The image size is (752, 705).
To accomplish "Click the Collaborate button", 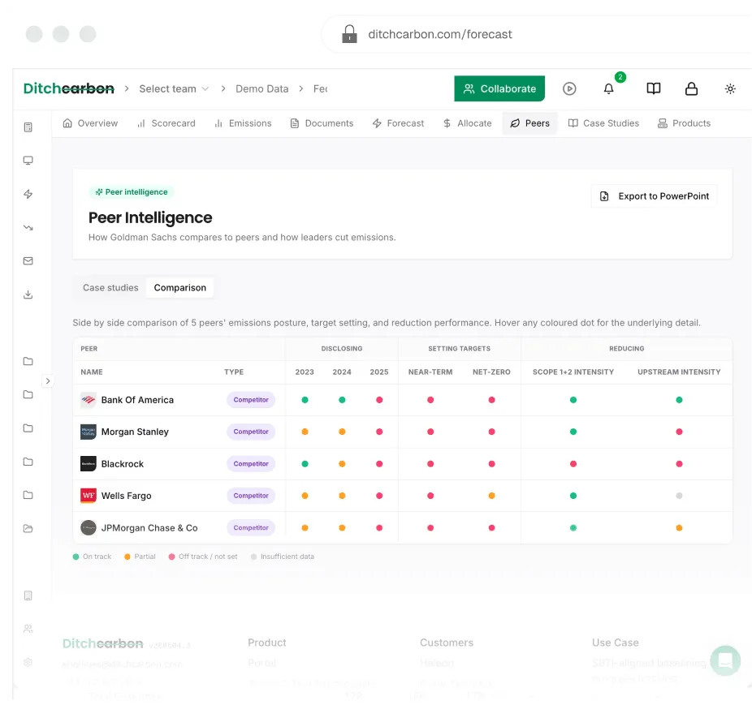I will point(499,88).
